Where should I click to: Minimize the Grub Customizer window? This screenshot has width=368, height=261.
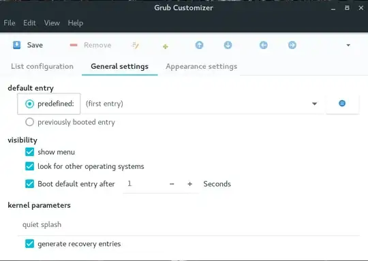tap(333, 9)
